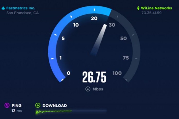Screen dimensions: 179x119
Task: Click the IP address 70.35.41.59
Action: [x=151, y=13]
